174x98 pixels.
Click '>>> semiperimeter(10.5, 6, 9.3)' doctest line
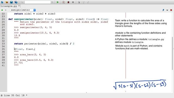pyautogui.click(x=37, y=33)
